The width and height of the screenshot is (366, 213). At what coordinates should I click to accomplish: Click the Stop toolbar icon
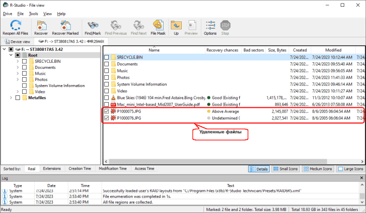(x=225, y=25)
